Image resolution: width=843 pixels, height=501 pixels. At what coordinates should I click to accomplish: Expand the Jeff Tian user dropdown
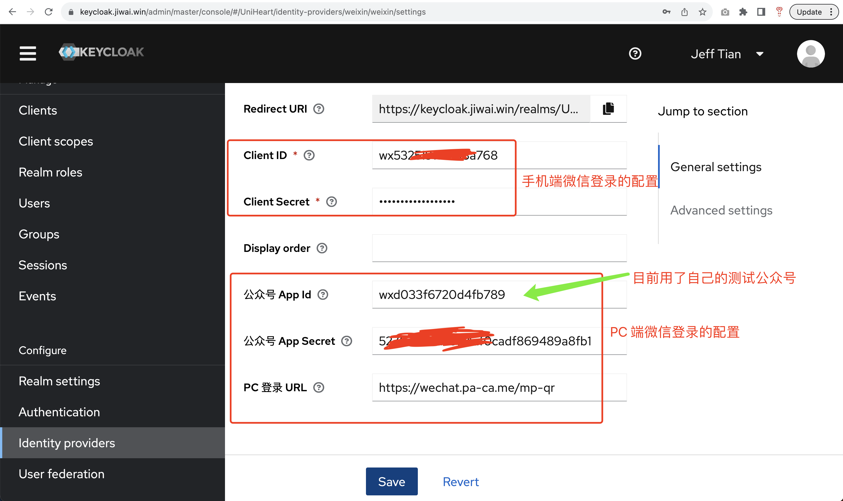727,54
